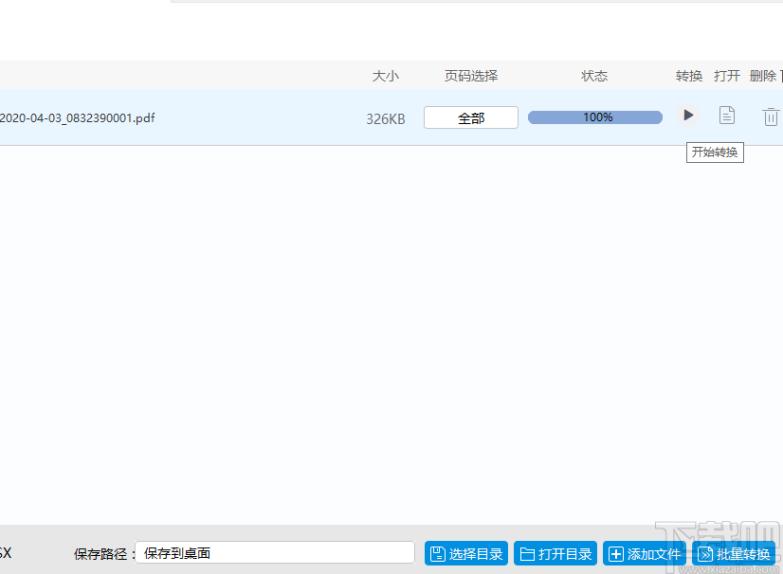This screenshot has width=783, height=574.
Task: Open the converted document via the file icon
Action: click(x=727, y=115)
